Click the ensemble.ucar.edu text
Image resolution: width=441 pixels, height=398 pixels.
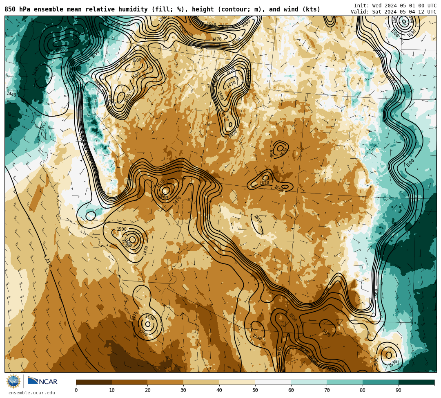point(32,393)
